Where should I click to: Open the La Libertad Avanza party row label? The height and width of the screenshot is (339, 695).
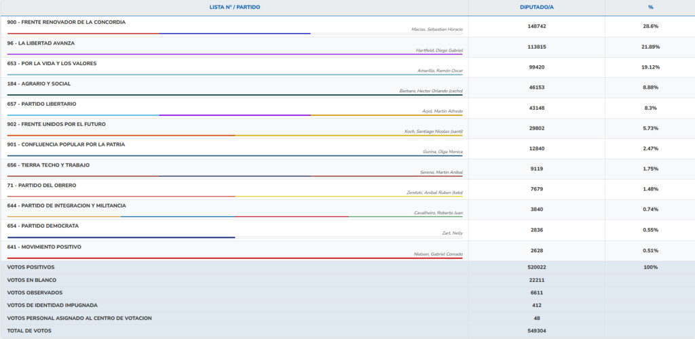point(41,43)
